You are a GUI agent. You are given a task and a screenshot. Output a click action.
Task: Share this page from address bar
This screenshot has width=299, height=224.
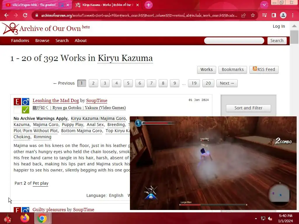244,15
